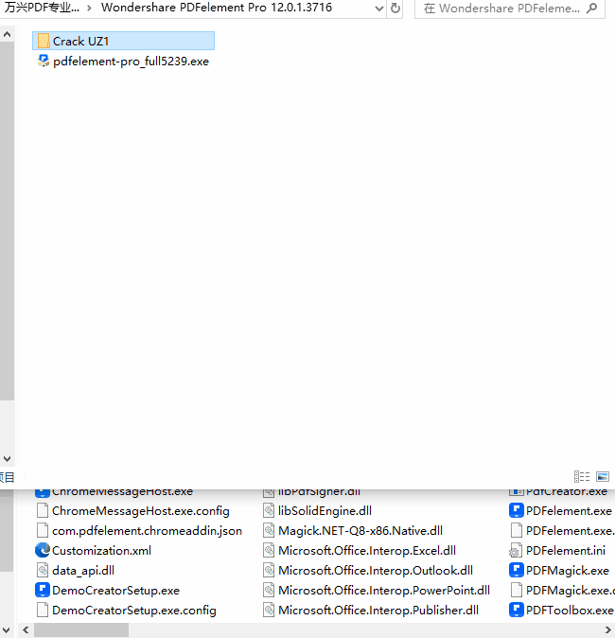Click search icon in the search box

click(591, 9)
